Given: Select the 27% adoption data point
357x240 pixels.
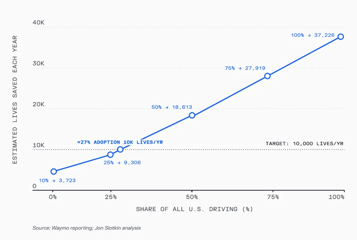Looking at the screenshot, I should click(x=120, y=149).
